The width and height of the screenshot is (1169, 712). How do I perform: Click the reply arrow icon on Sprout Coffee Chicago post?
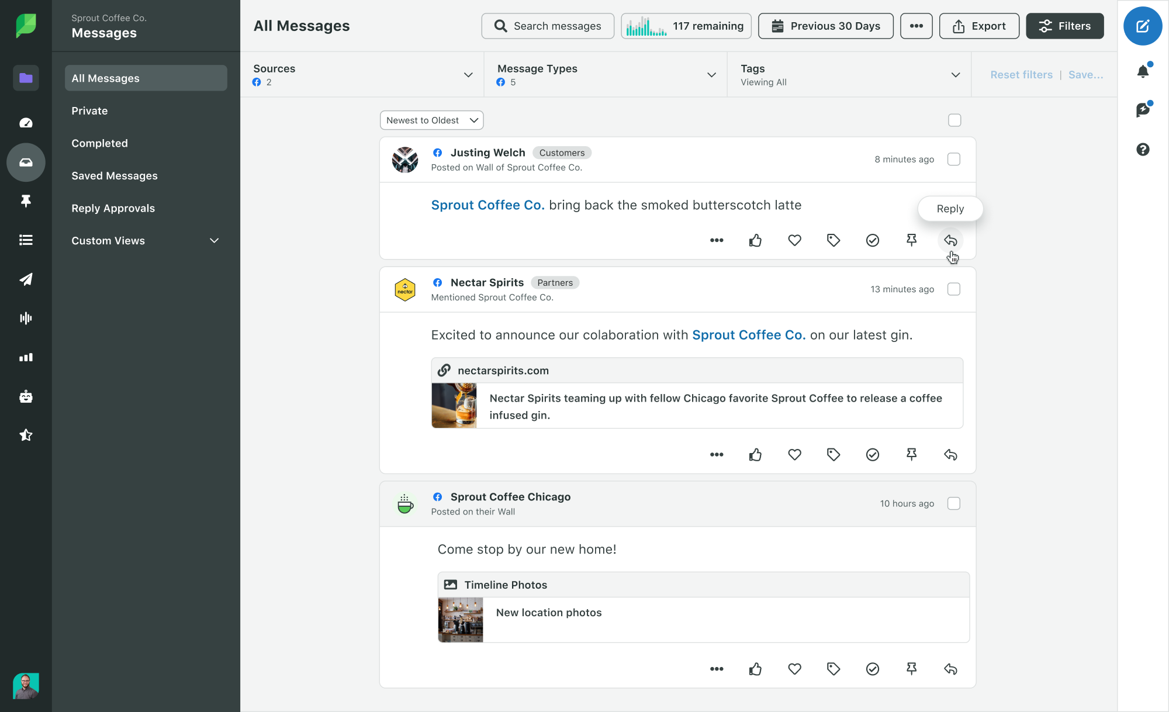coord(950,669)
